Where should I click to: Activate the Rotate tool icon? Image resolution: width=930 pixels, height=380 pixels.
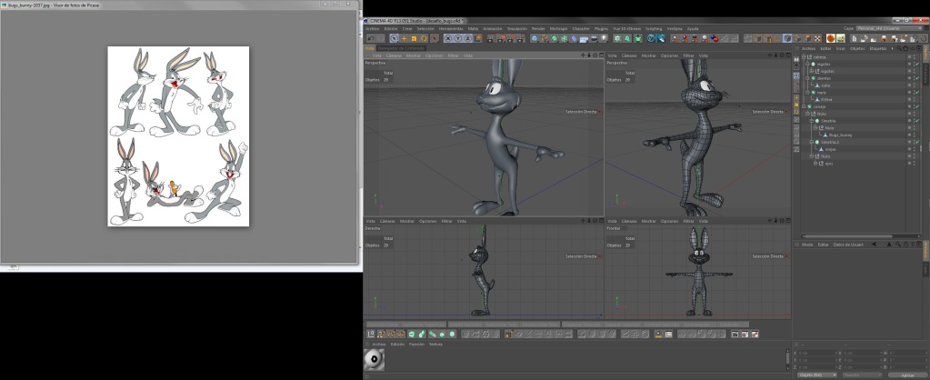click(x=424, y=38)
